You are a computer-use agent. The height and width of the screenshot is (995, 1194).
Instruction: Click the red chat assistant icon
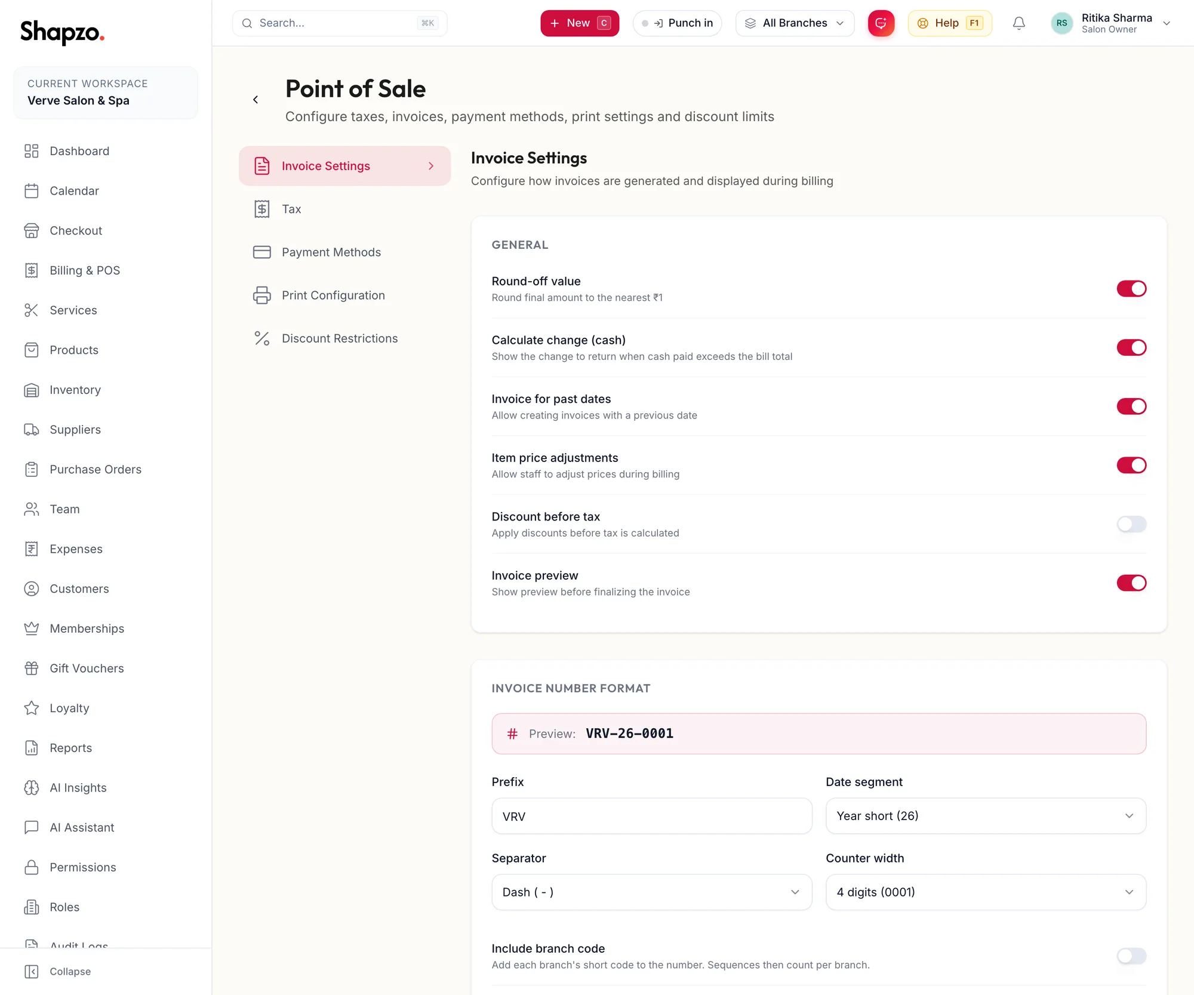(x=881, y=23)
